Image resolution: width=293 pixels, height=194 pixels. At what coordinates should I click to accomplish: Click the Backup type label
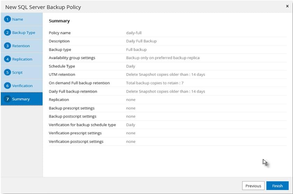60,49
